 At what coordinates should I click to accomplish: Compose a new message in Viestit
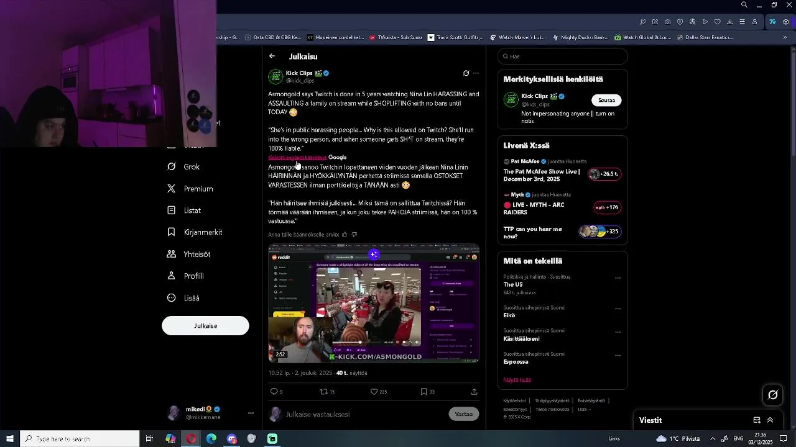click(x=757, y=420)
